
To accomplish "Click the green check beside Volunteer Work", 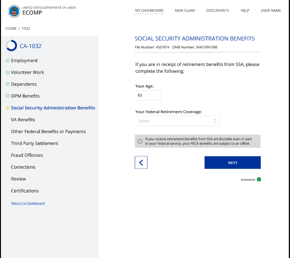I will point(7,73).
